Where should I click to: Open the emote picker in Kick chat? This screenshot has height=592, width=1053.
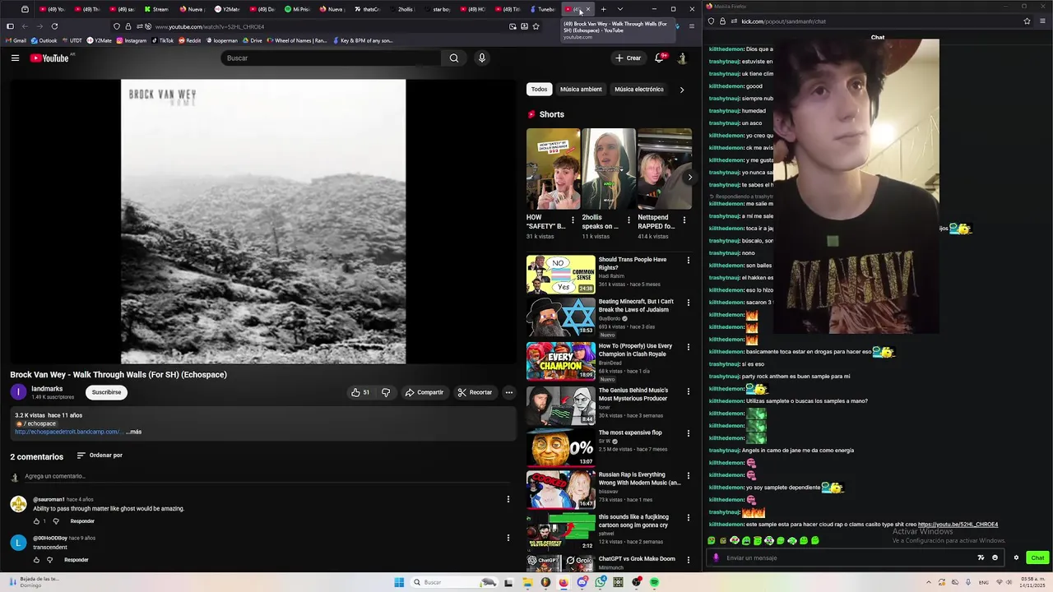pyautogui.click(x=995, y=557)
